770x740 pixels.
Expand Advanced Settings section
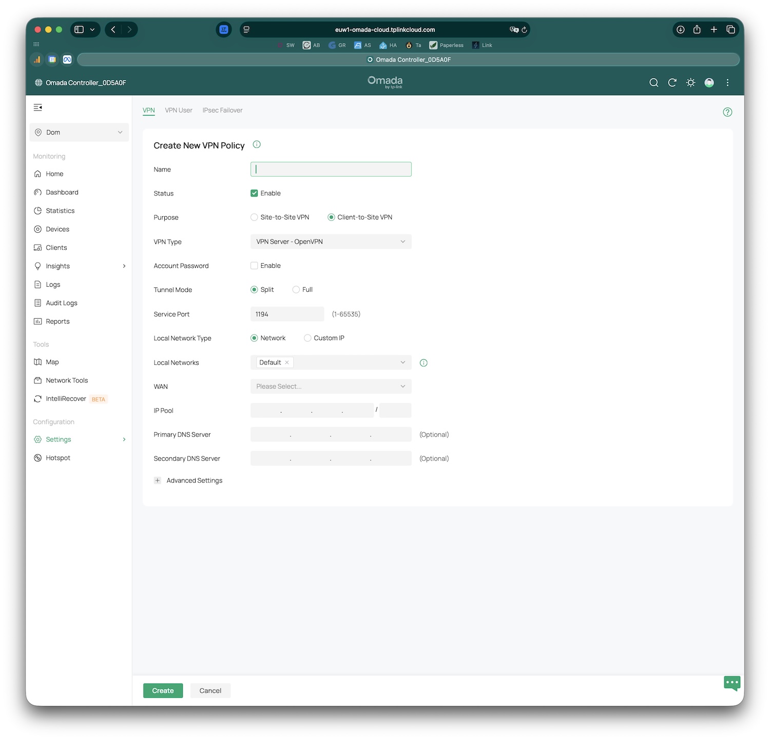[x=158, y=480]
